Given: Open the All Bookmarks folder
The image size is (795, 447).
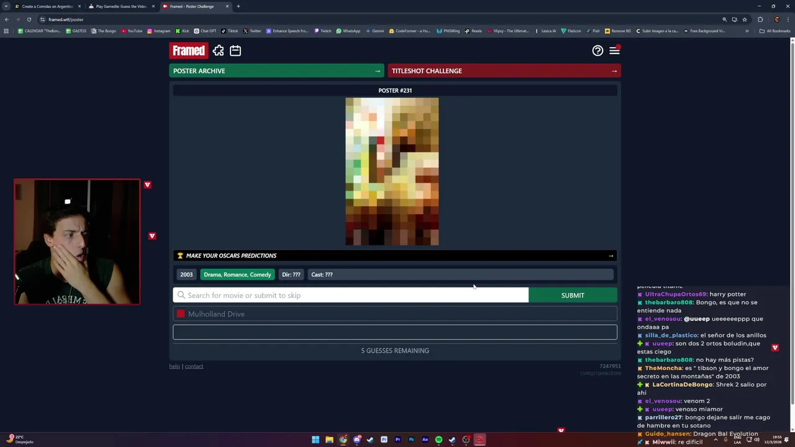Looking at the screenshot, I should coord(775,31).
